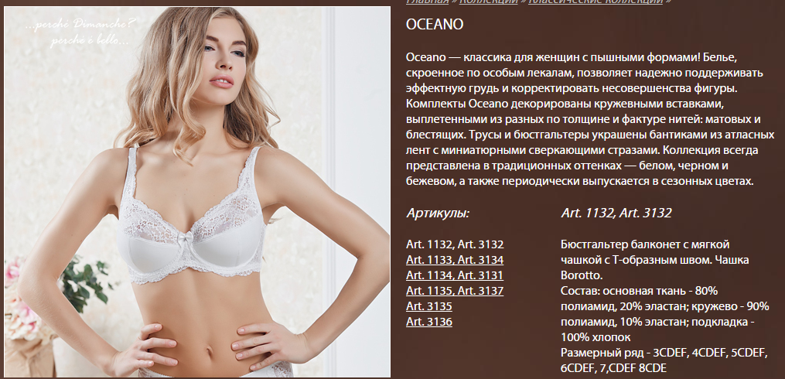Click the OCEANO collection heading

click(435, 25)
